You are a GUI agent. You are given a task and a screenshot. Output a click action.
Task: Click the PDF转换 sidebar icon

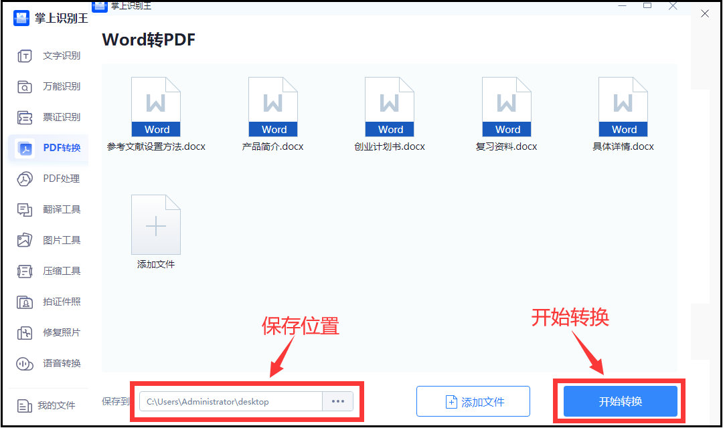(25, 148)
